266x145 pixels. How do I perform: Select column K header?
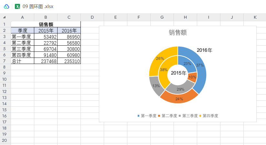pyautogui.click(x=255, y=17)
